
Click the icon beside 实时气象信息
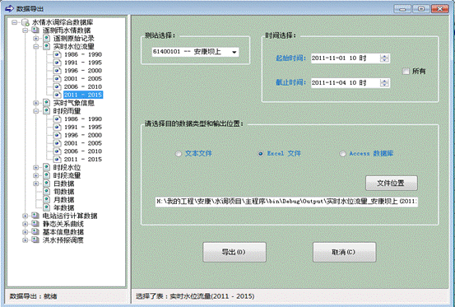46,103
